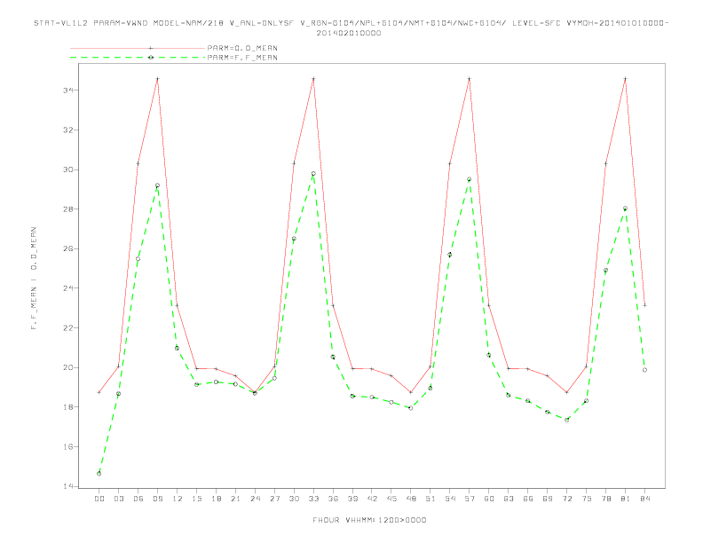Click x-axis tick label 69
The image size is (703, 543).
click(548, 499)
